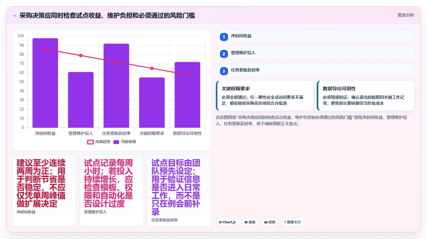Toggle the 改善趋势 legend entry
Viewport: 427px width, 239px height.
pyautogui.click(x=99, y=142)
